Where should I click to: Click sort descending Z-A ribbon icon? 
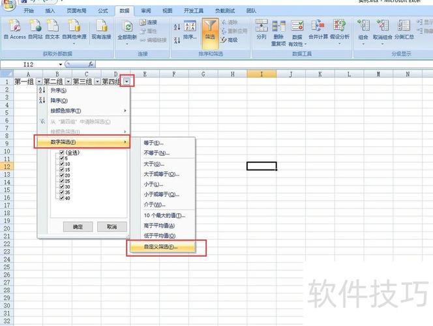177,40
